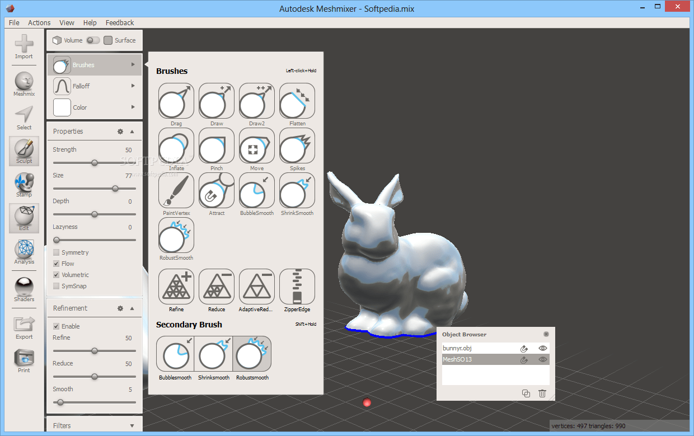Expand the Brushes flyout arrow
The width and height of the screenshot is (694, 436).
[133, 65]
